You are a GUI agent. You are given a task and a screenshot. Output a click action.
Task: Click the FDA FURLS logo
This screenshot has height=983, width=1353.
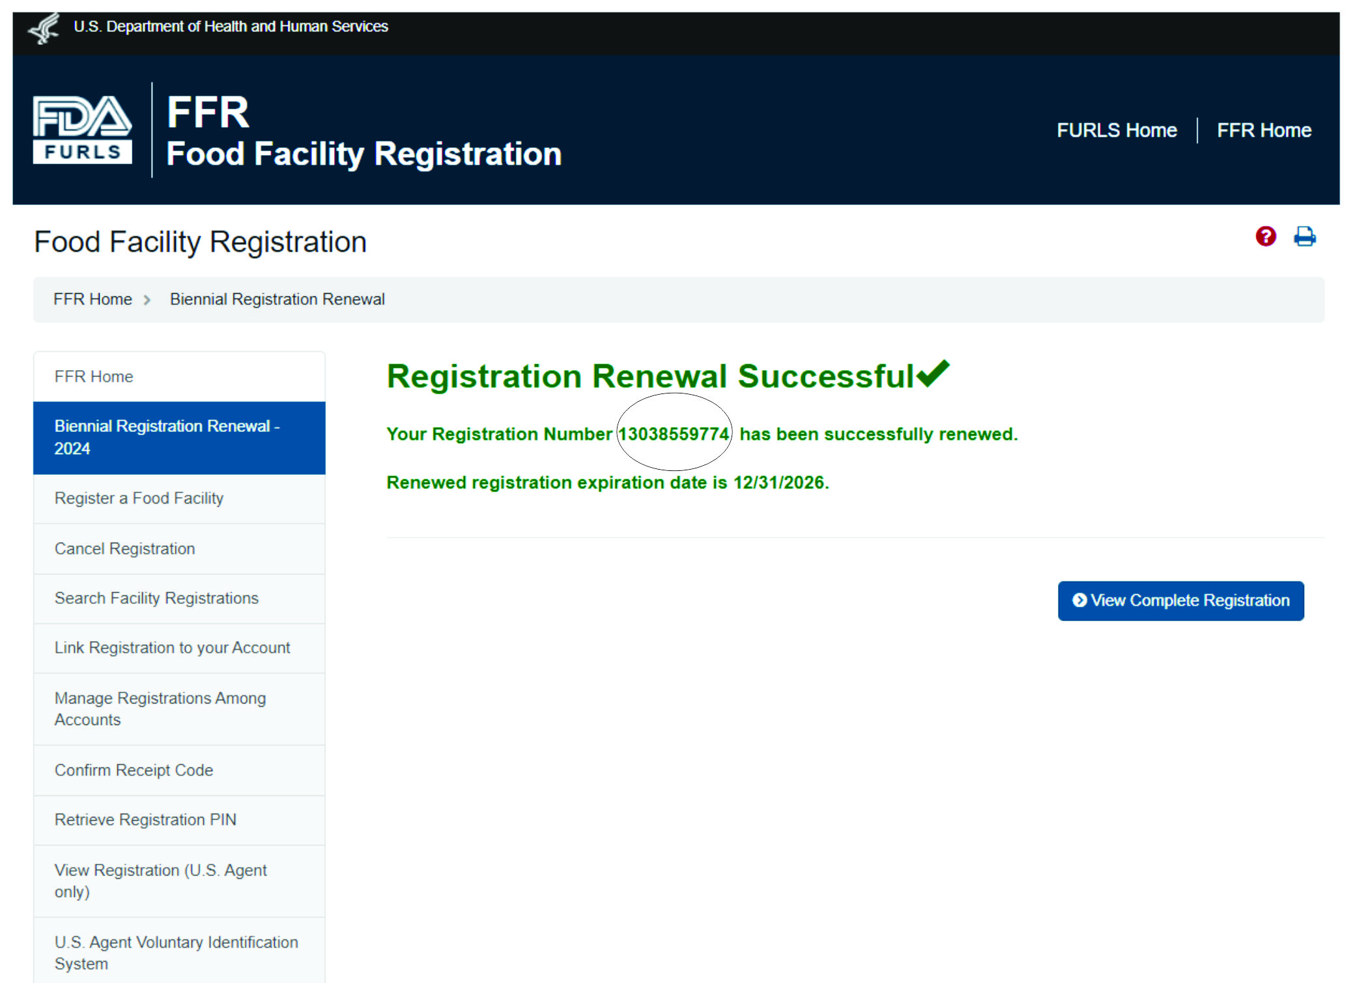pyautogui.click(x=83, y=130)
